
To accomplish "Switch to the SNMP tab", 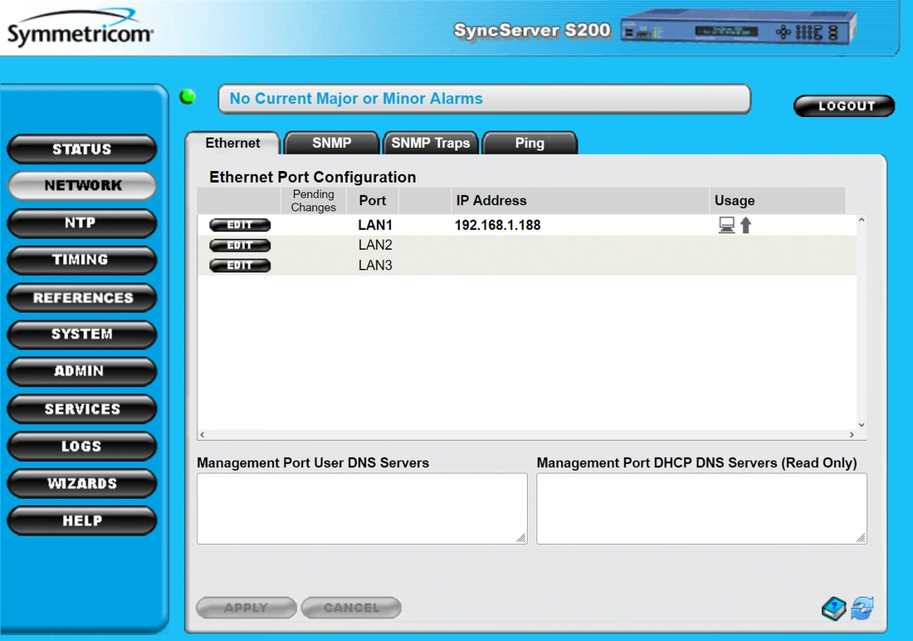I will coord(331,143).
